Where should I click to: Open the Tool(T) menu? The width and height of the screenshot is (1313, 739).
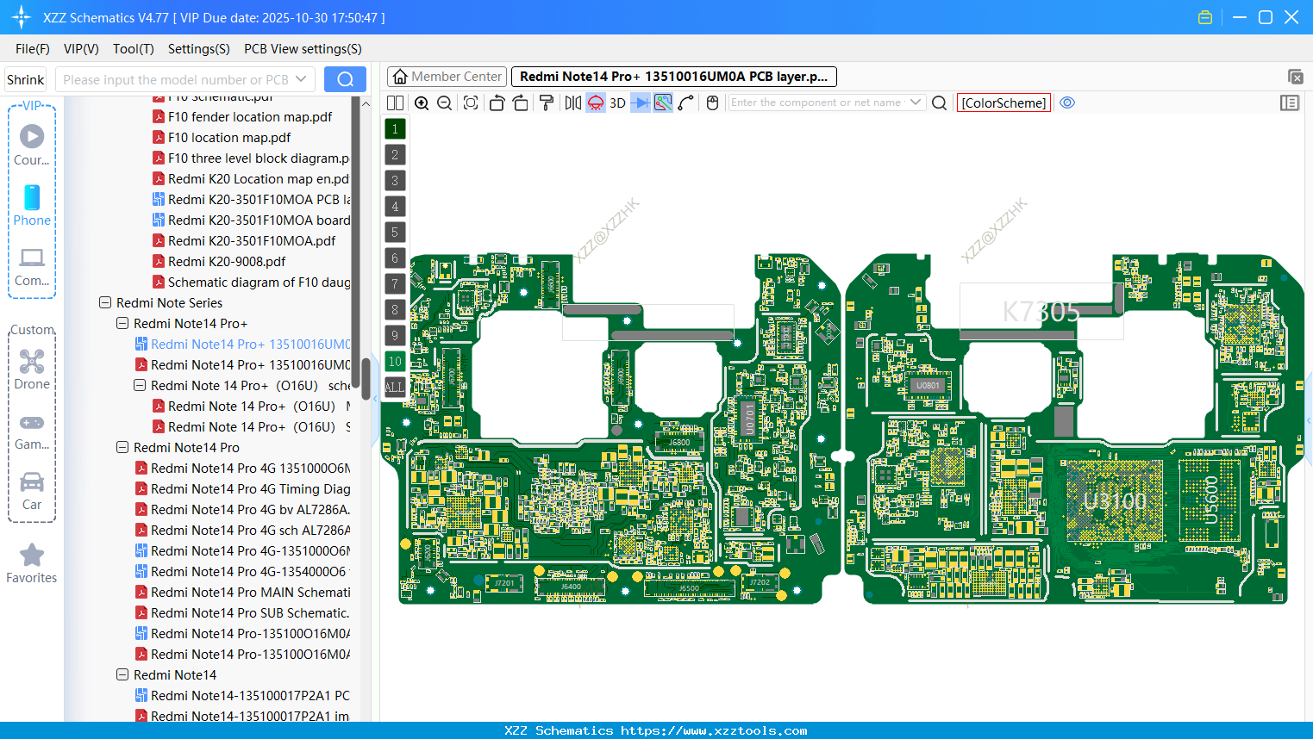[x=133, y=49]
